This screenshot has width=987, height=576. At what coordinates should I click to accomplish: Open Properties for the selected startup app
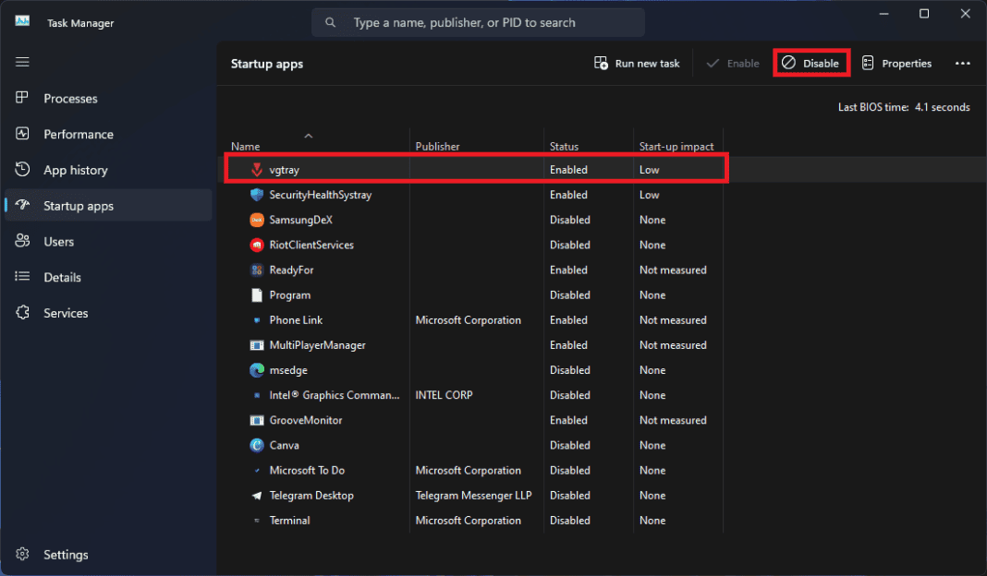896,63
